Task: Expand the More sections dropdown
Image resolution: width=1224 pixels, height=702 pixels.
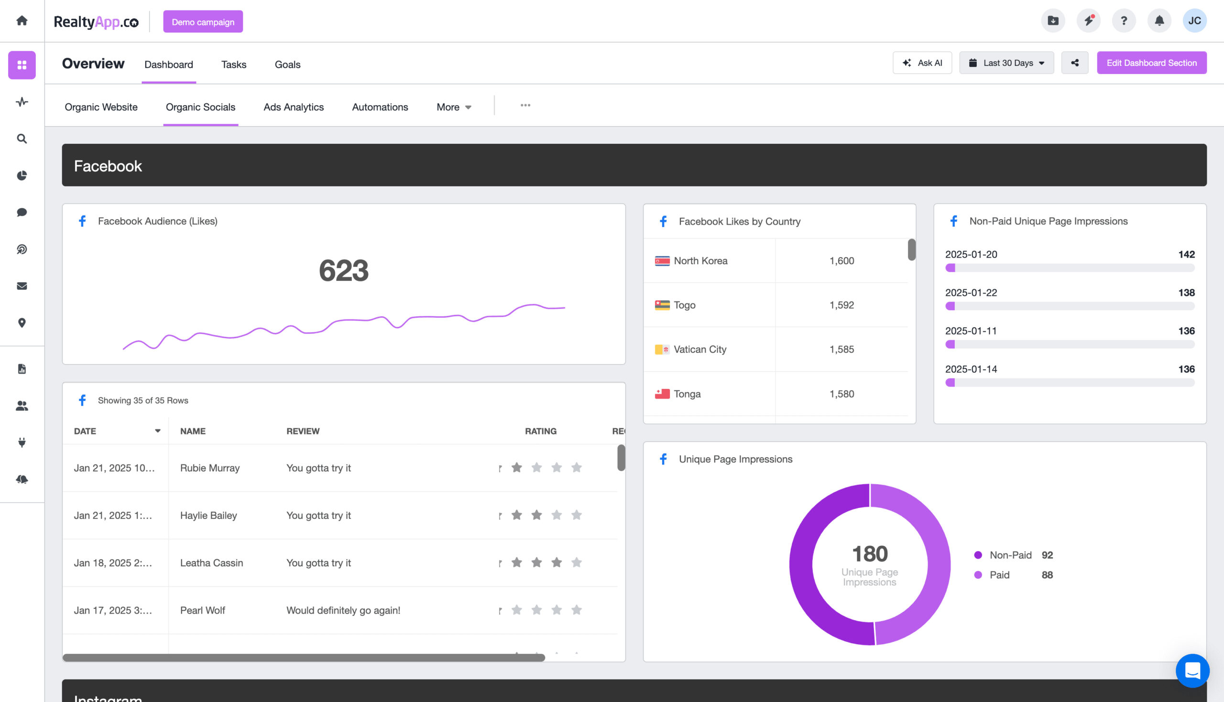Action: pos(454,107)
